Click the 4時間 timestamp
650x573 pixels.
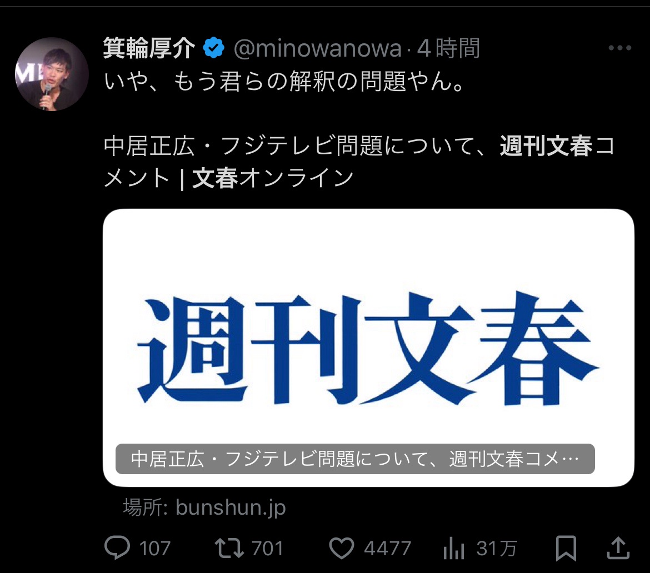[x=448, y=48]
